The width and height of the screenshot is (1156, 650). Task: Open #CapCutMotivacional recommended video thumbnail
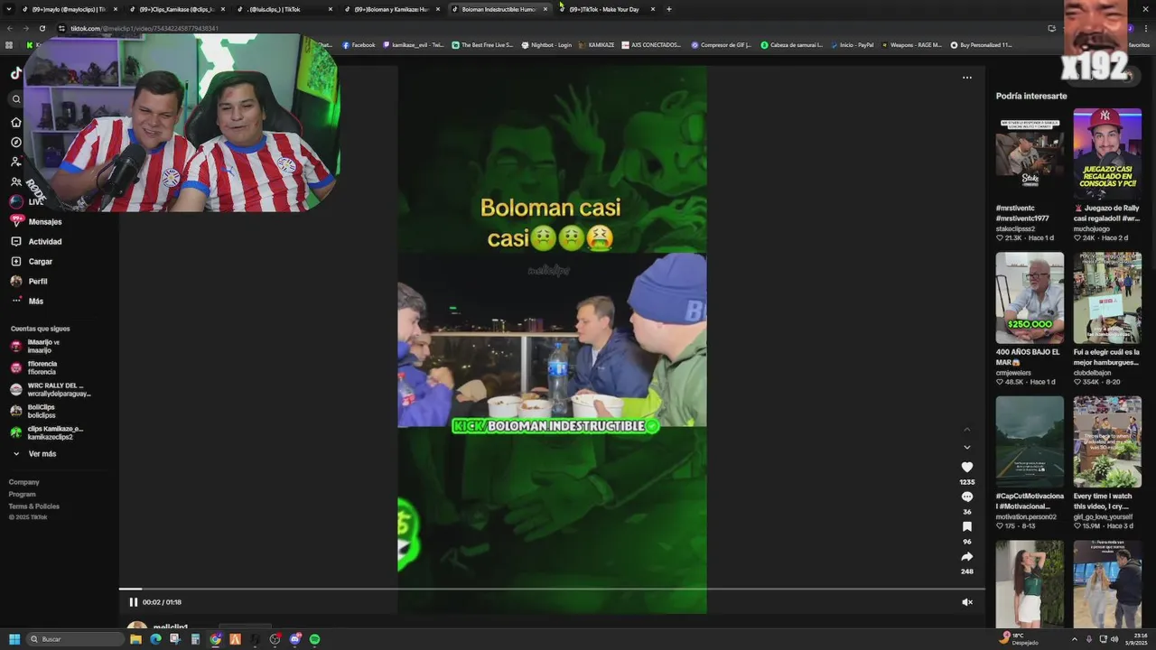click(1030, 441)
